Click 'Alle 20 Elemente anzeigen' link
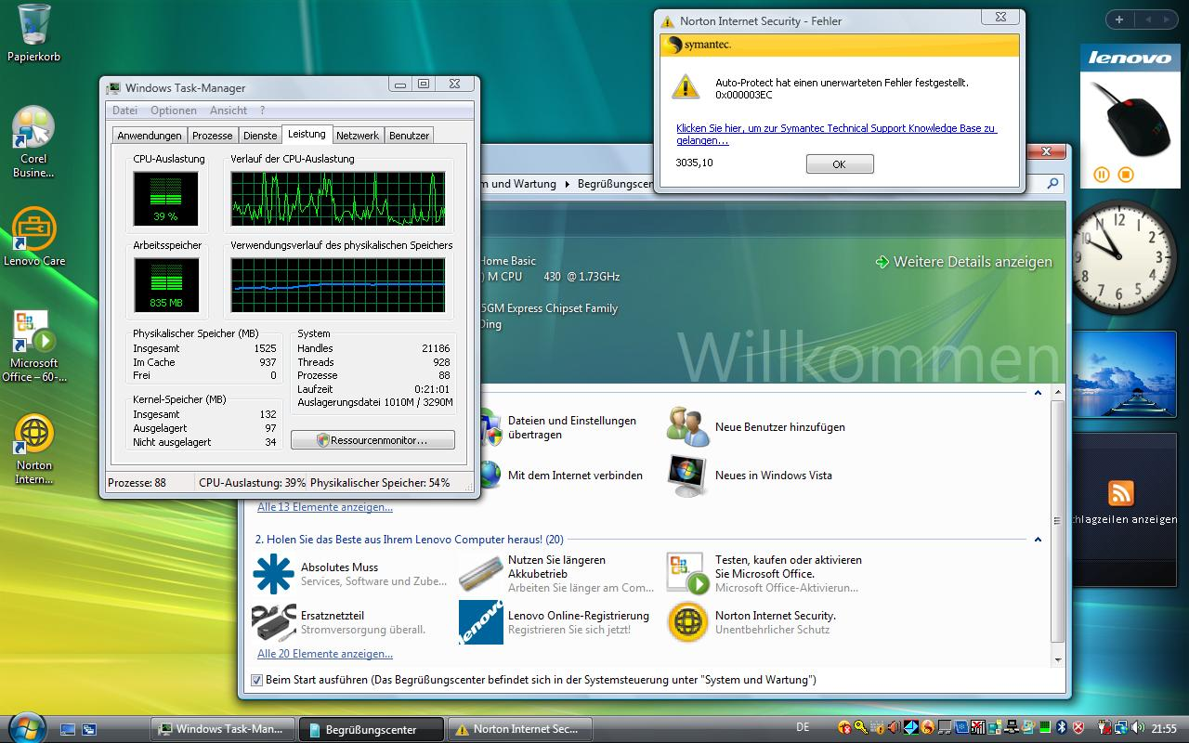 [x=325, y=654]
